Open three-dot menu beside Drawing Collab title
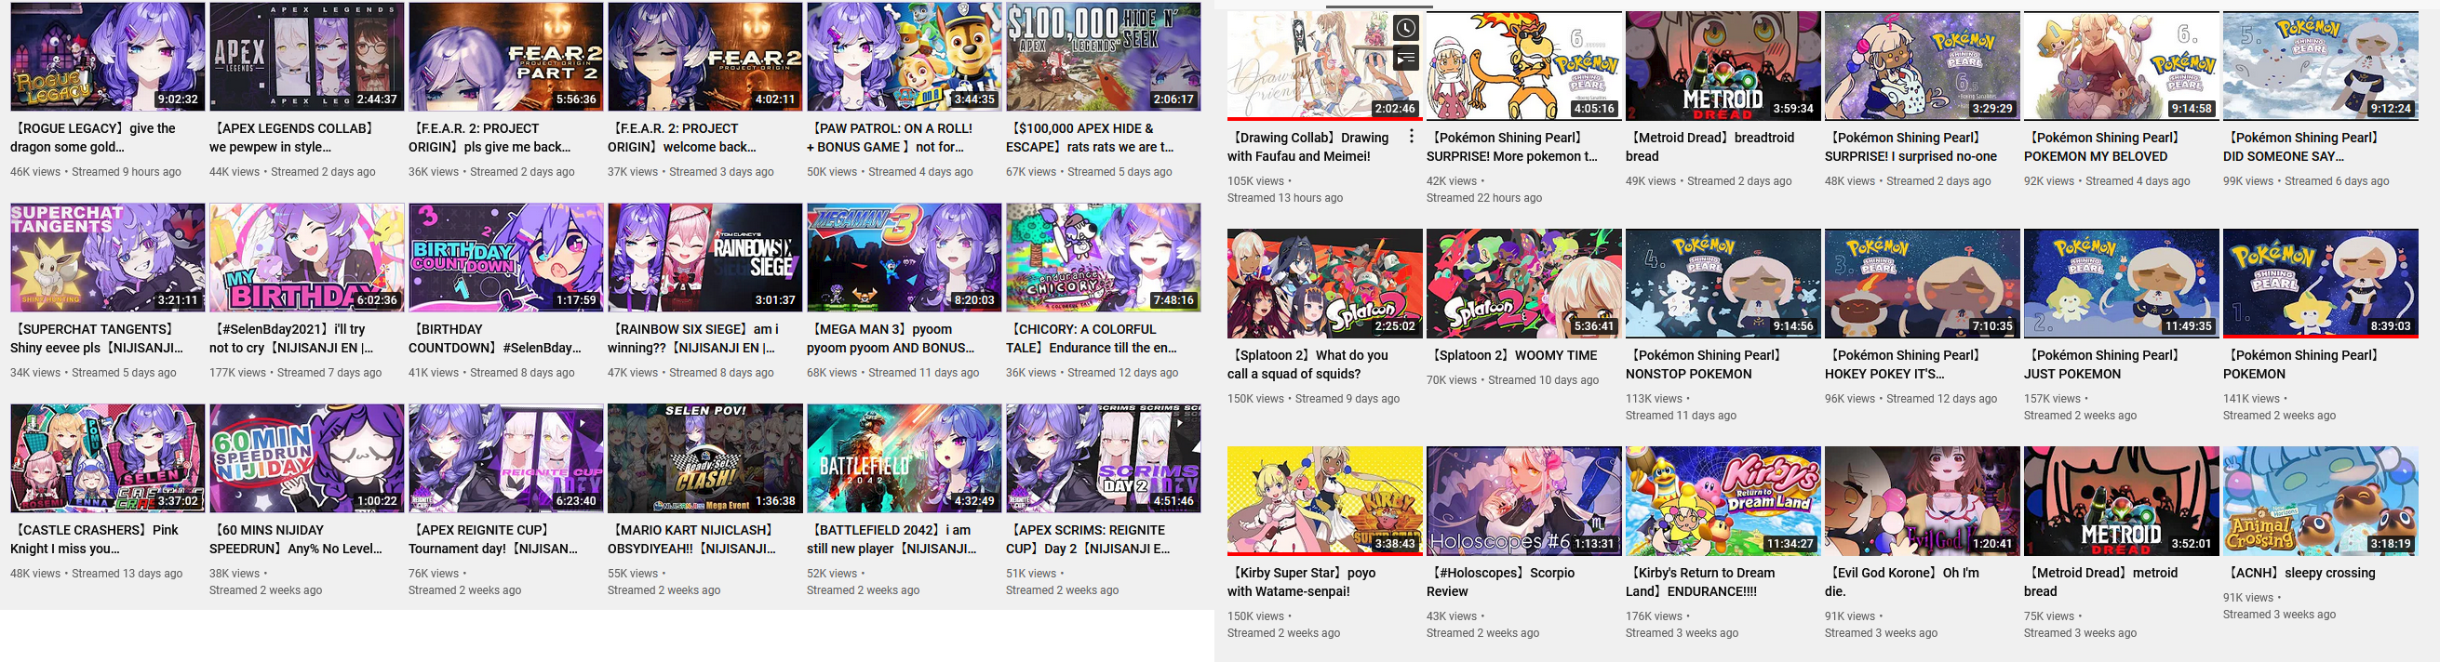 pos(1412,136)
